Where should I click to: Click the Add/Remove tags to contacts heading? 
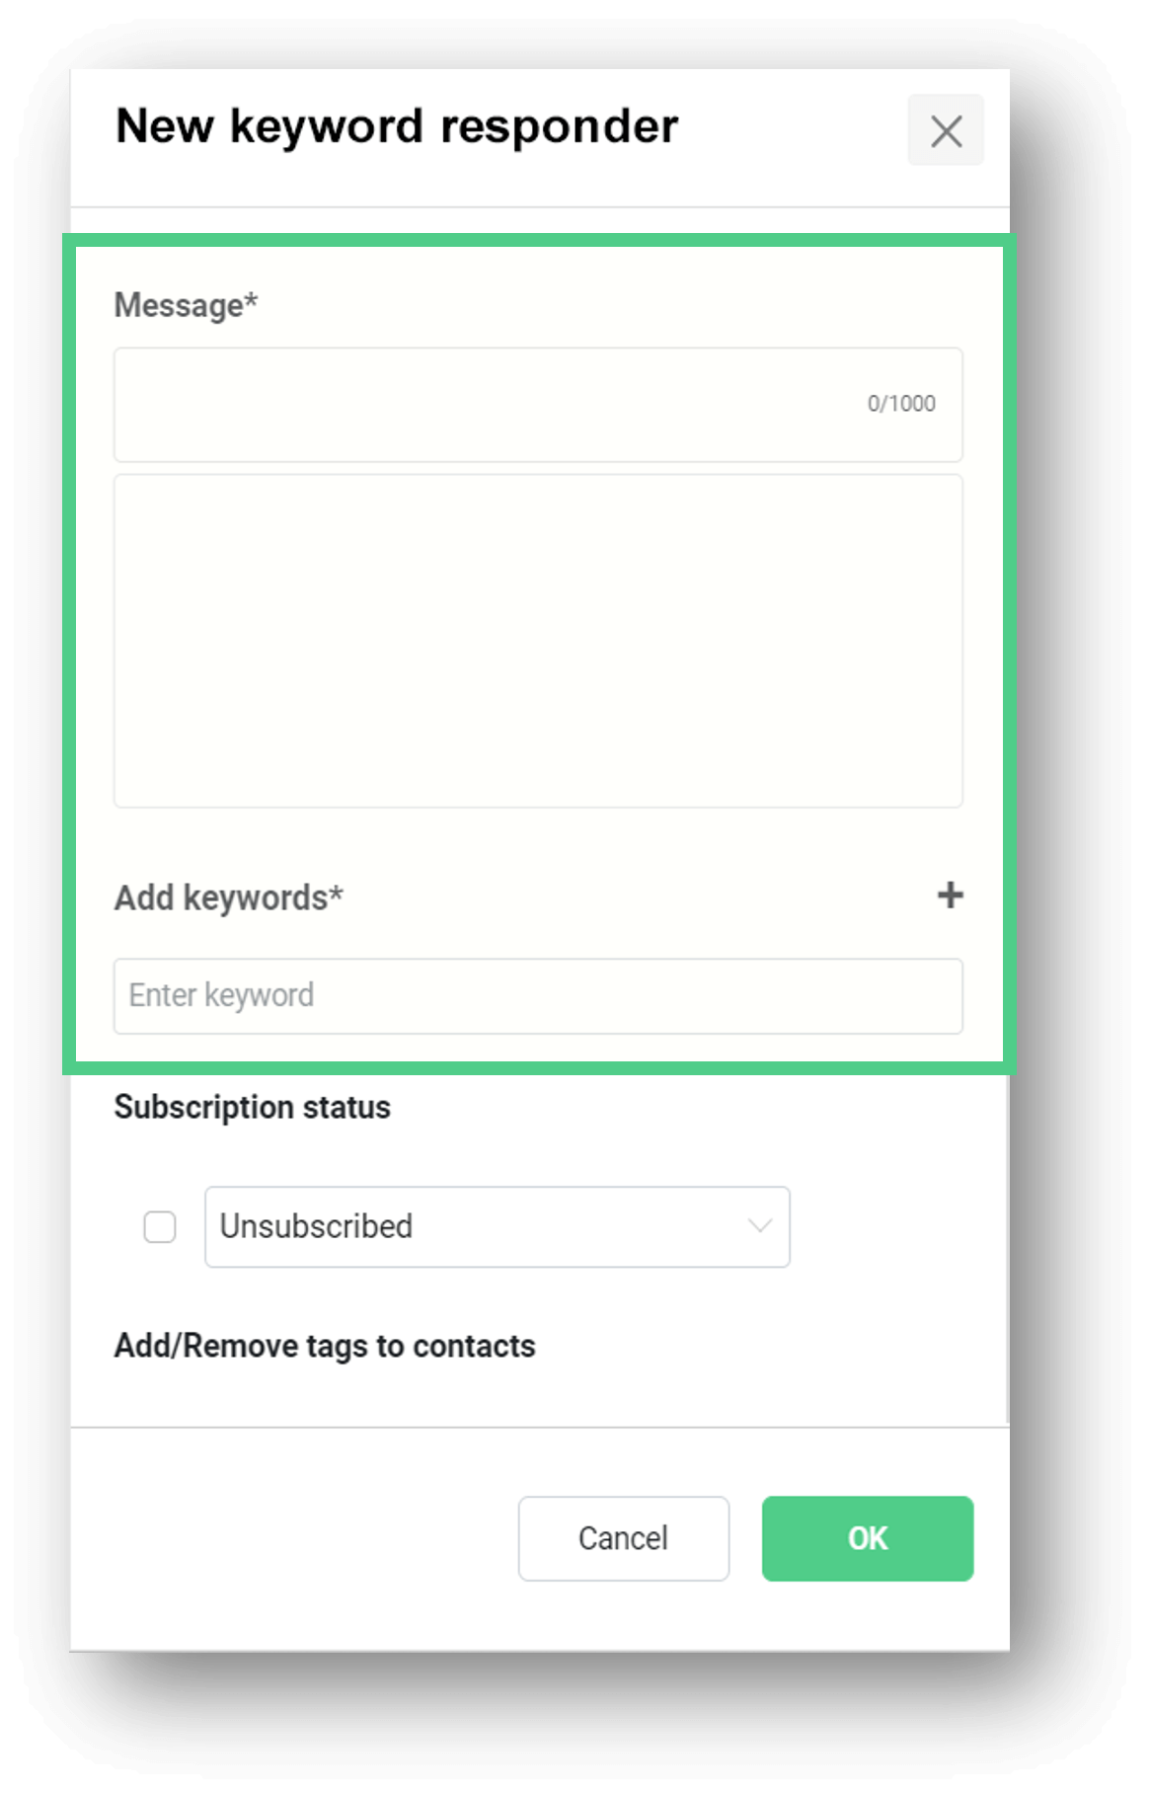click(x=324, y=1346)
